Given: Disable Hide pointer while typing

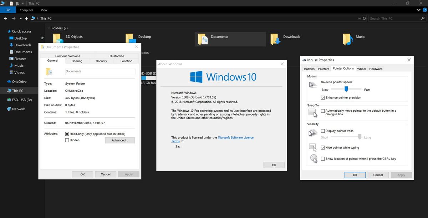Looking at the screenshot, I should [322, 147].
